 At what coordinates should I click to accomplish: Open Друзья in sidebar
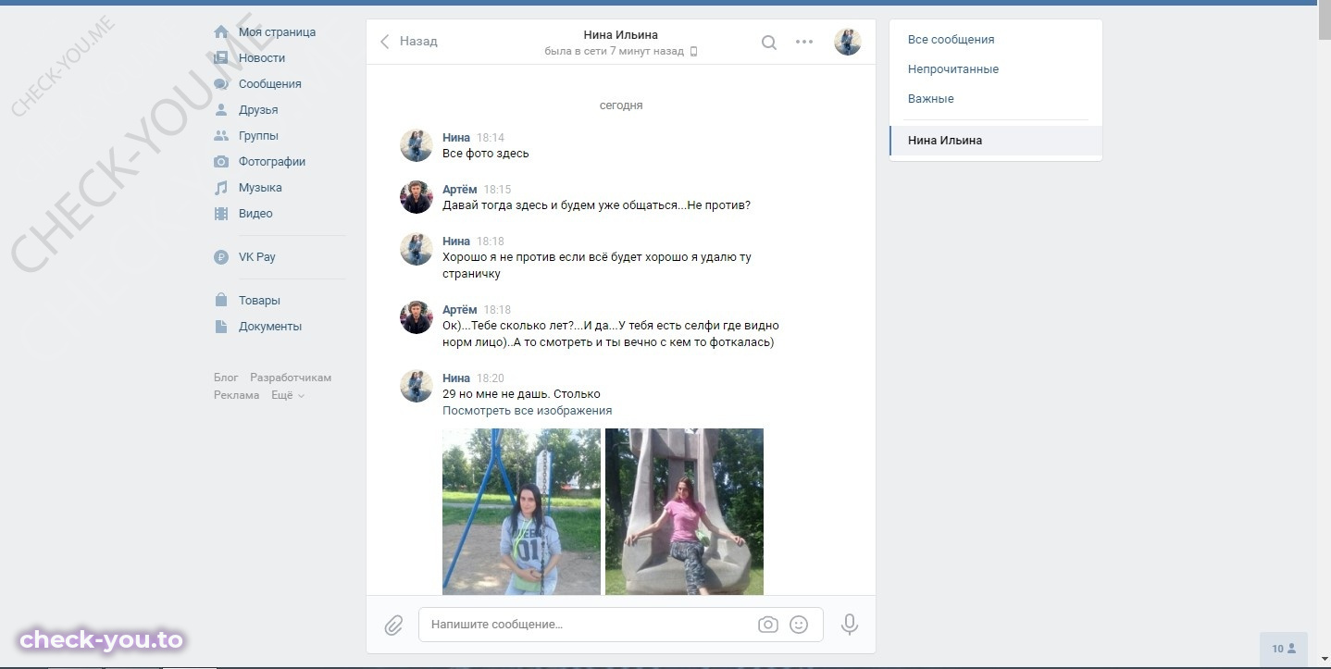(258, 110)
